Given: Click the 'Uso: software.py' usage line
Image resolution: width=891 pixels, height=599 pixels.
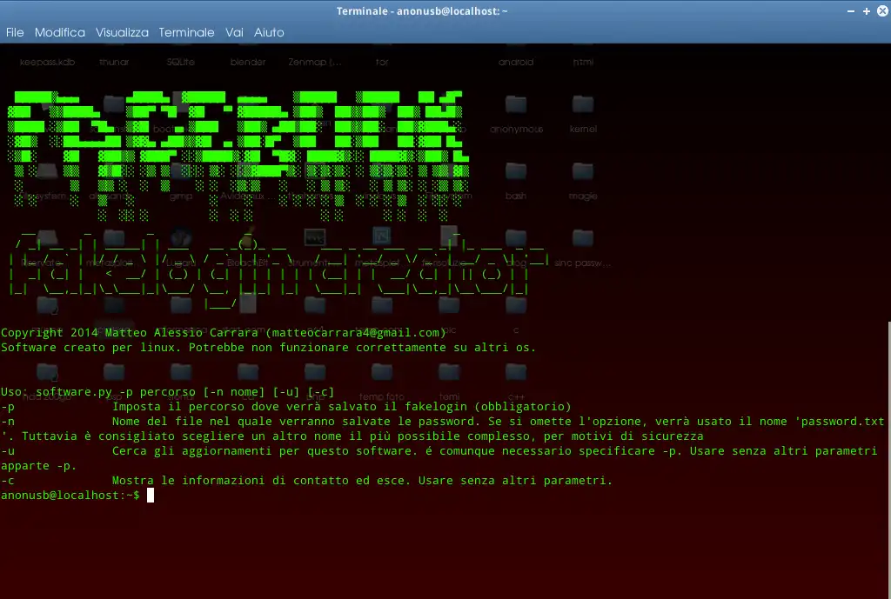Looking at the screenshot, I should tap(168, 392).
